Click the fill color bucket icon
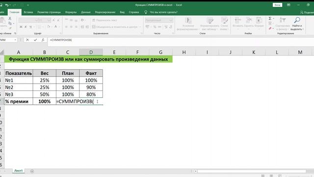The image size is (314, 177). coord(49,27)
